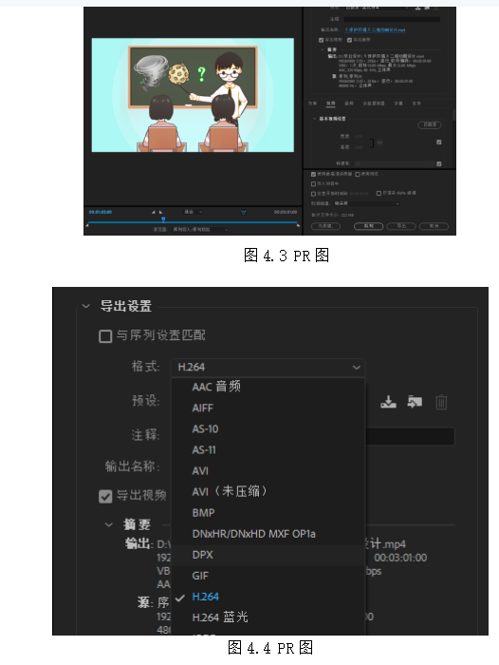Click the set in point triangle icon
499x665 pixels.
click(x=154, y=212)
